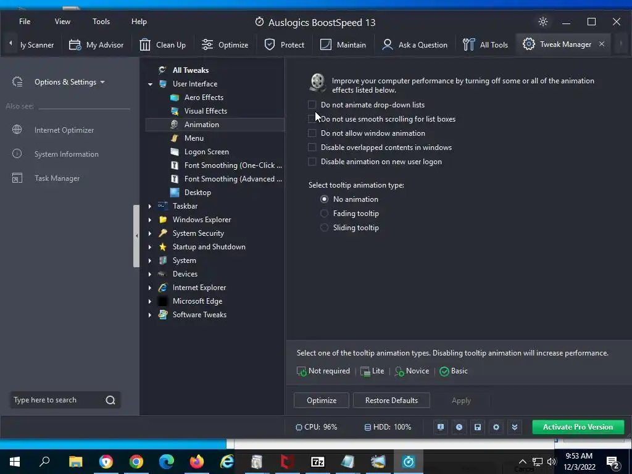Open File Explorer from taskbar
632x474 pixels.
[x=75, y=462]
